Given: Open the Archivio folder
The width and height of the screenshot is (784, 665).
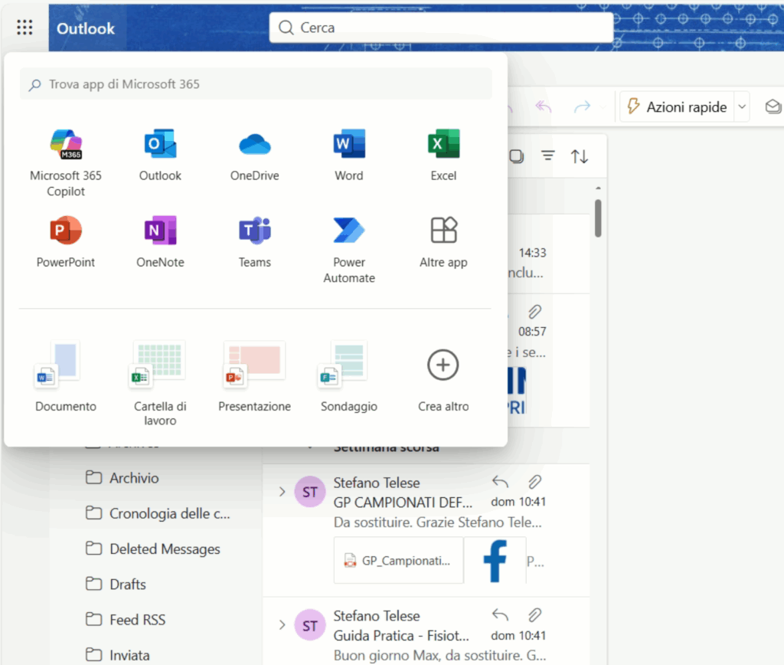Looking at the screenshot, I should click(x=134, y=478).
